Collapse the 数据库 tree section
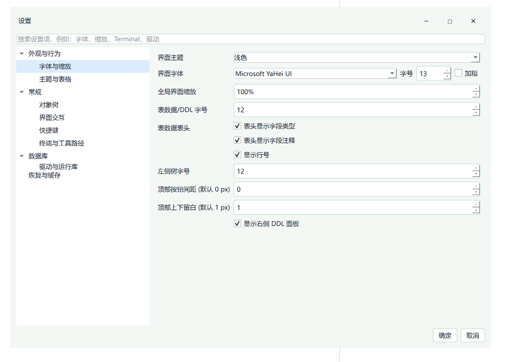The width and height of the screenshot is (528, 362). point(22,156)
